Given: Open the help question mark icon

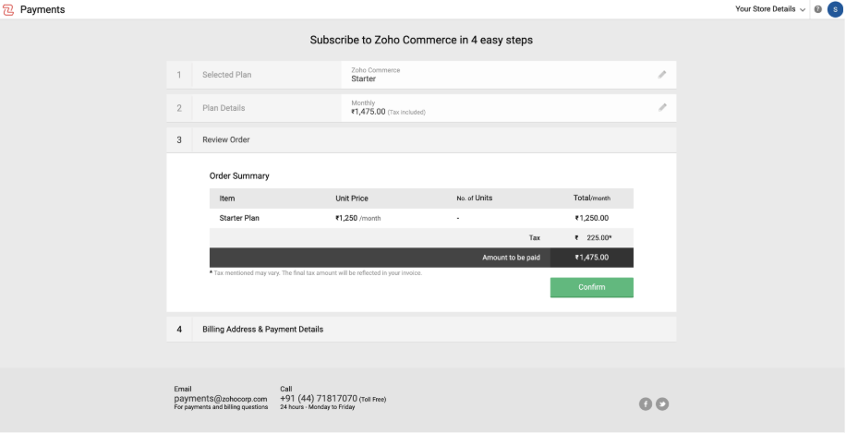Looking at the screenshot, I should (818, 9).
